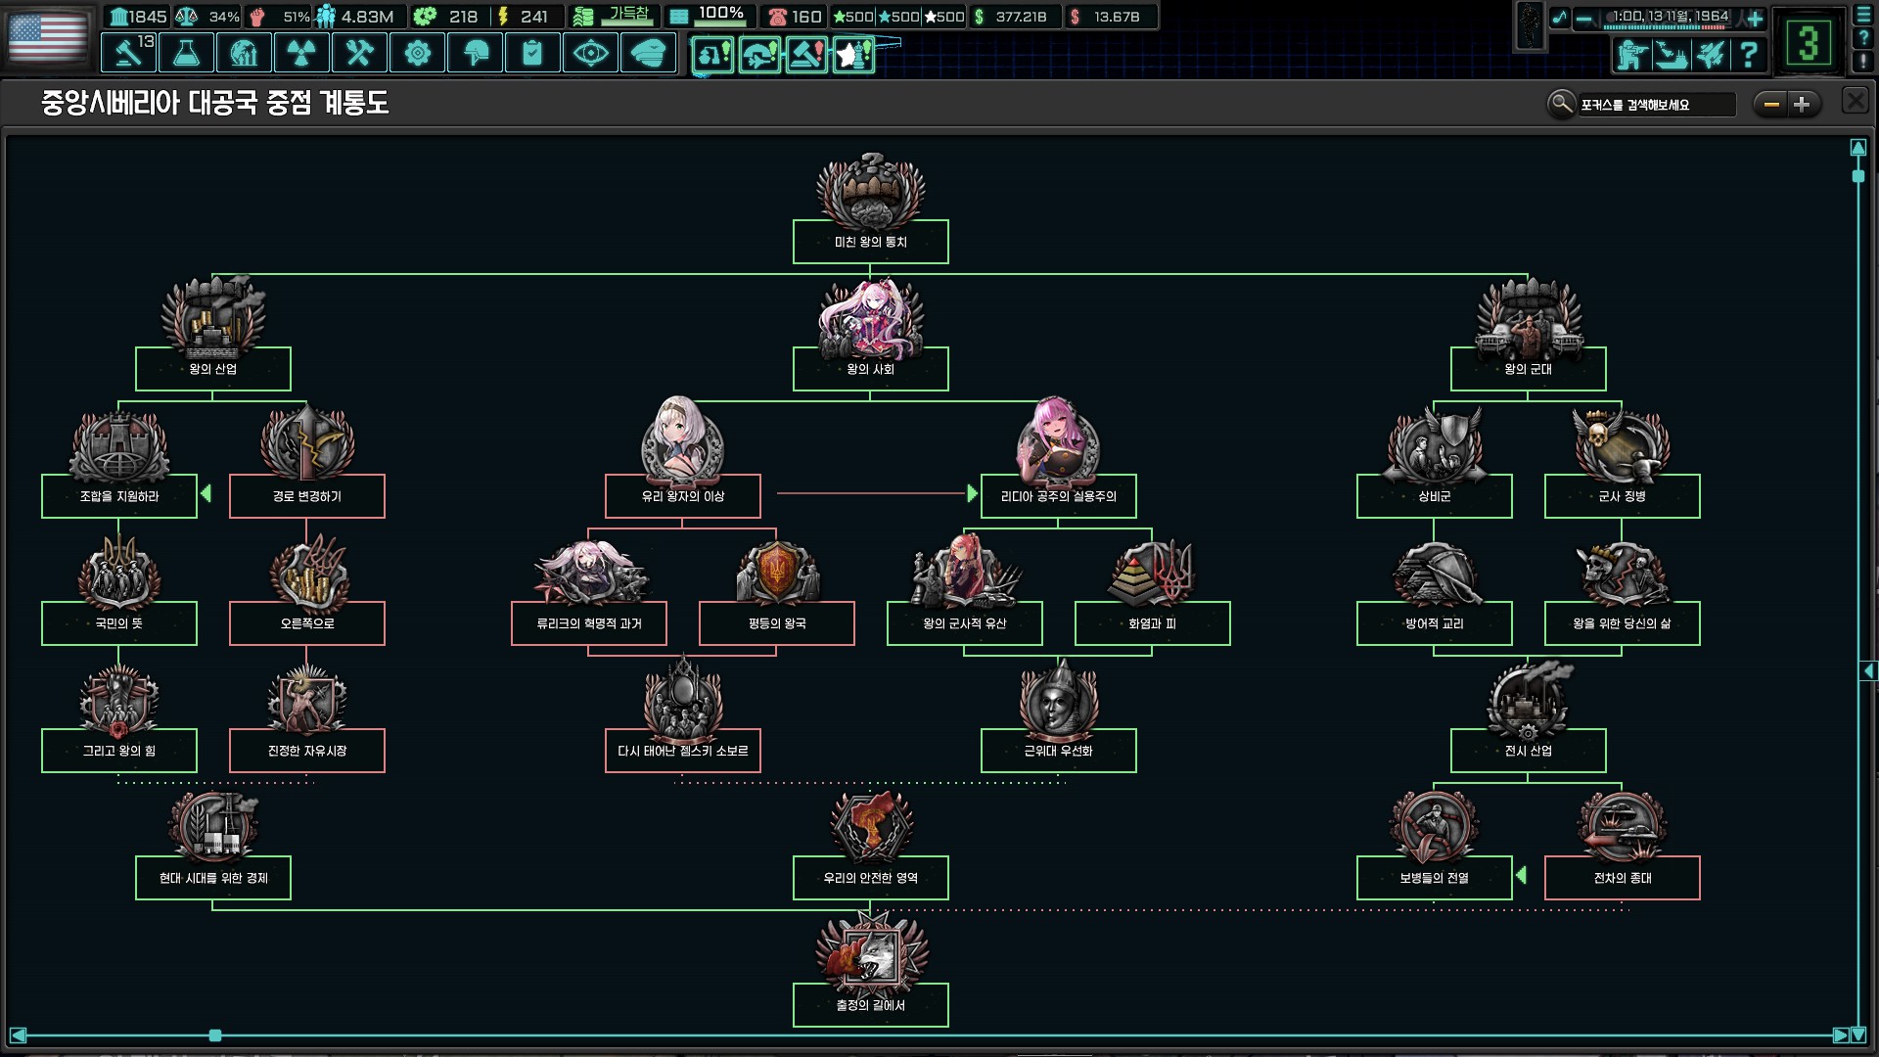Open the political gavel decisions tab
The image size is (1879, 1057).
[x=128, y=53]
